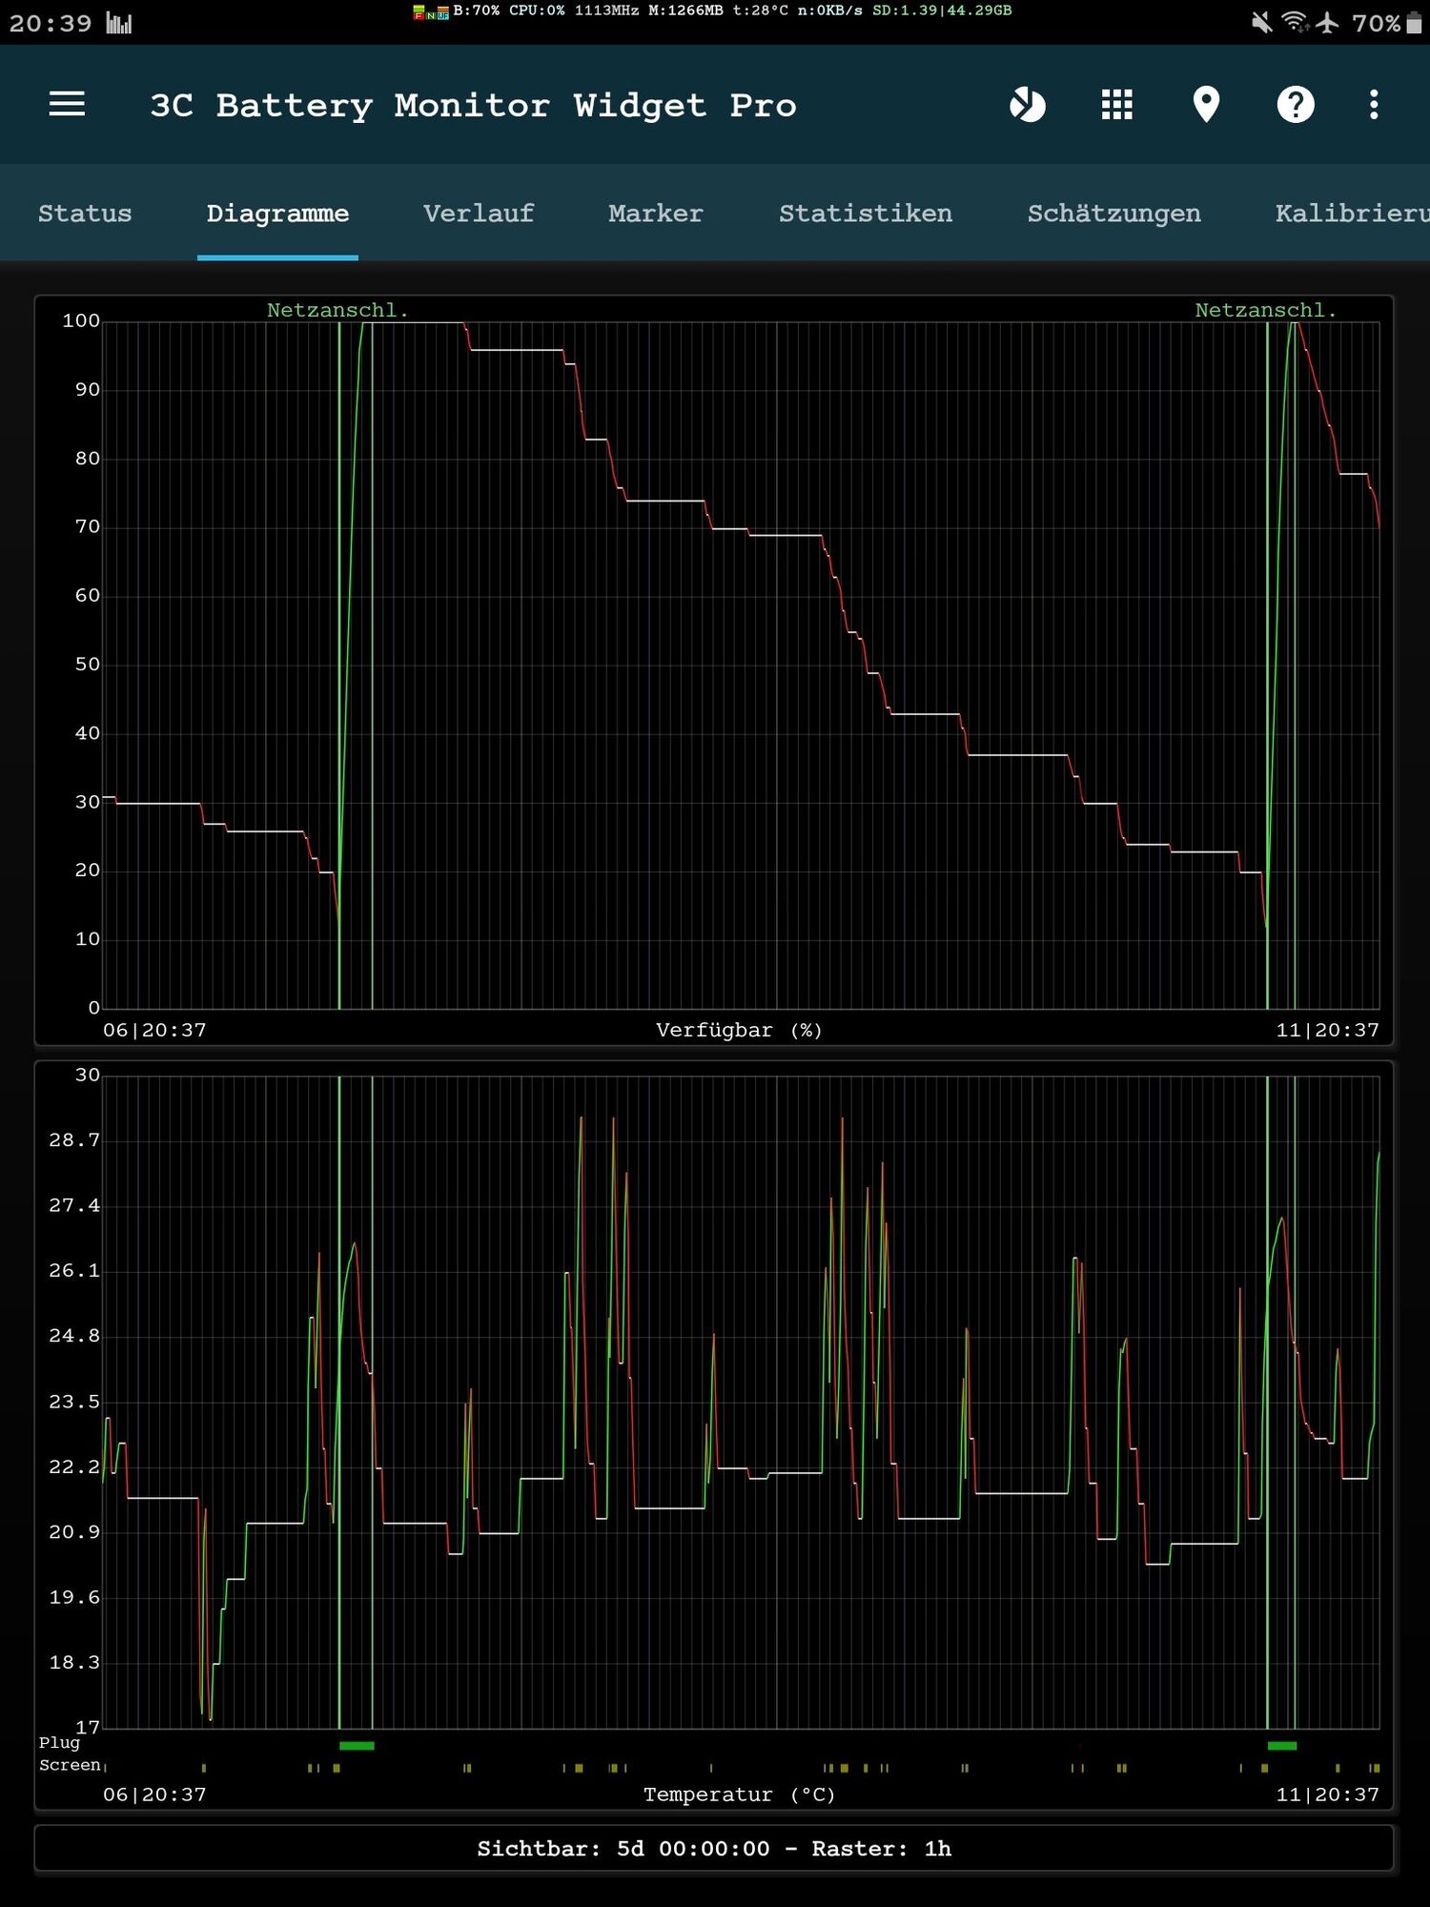The image size is (1430, 1907).
Task: Show the Statistiken tab
Action: click(866, 214)
